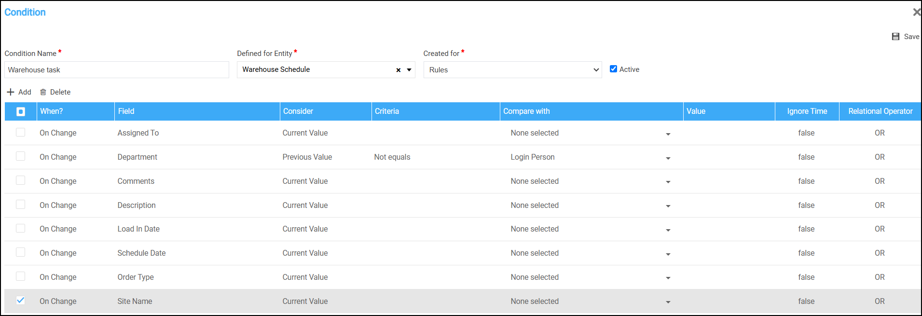
Task: Toggle the Active checkbox
Action: pos(613,69)
